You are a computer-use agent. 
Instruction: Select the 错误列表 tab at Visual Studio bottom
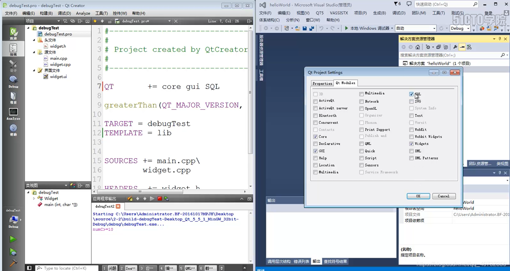pyautogui.click(x=301, y=261)
